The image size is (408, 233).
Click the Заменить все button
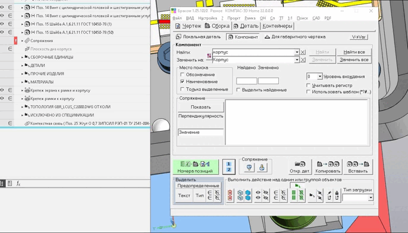pos(354,60)
